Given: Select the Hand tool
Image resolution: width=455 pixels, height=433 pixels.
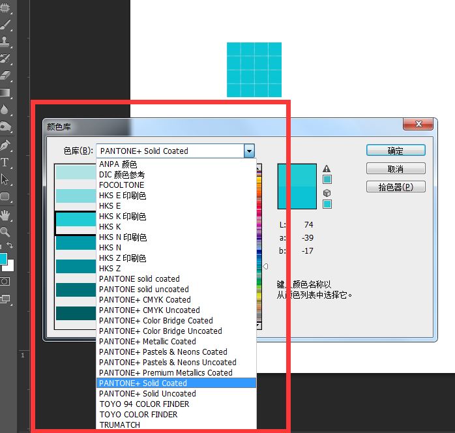Looking at the screenshot, I should click(5, 215).
